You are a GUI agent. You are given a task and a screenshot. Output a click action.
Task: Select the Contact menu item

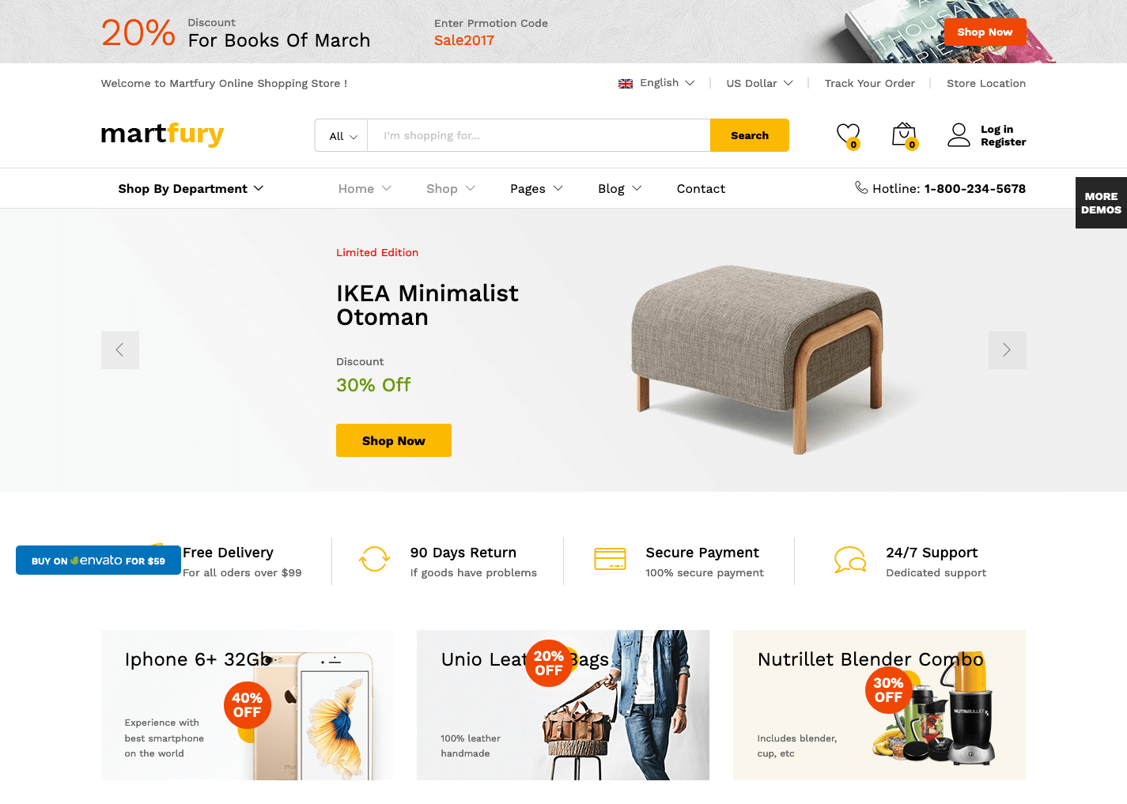(701, 189)
